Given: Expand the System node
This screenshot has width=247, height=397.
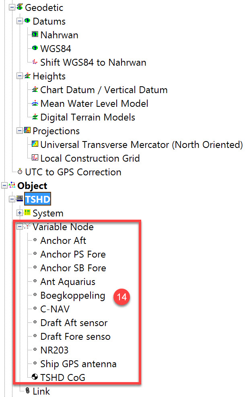Looking at the screenshot, I should click(x=19, y=213).
